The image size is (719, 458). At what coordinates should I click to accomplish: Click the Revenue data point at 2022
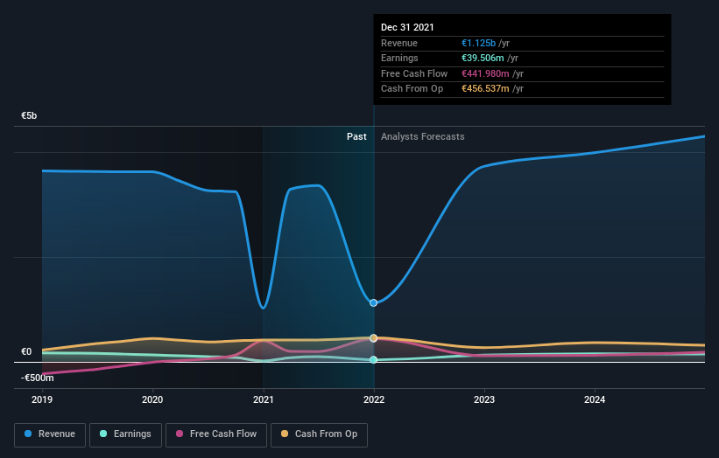coord(374,303)
